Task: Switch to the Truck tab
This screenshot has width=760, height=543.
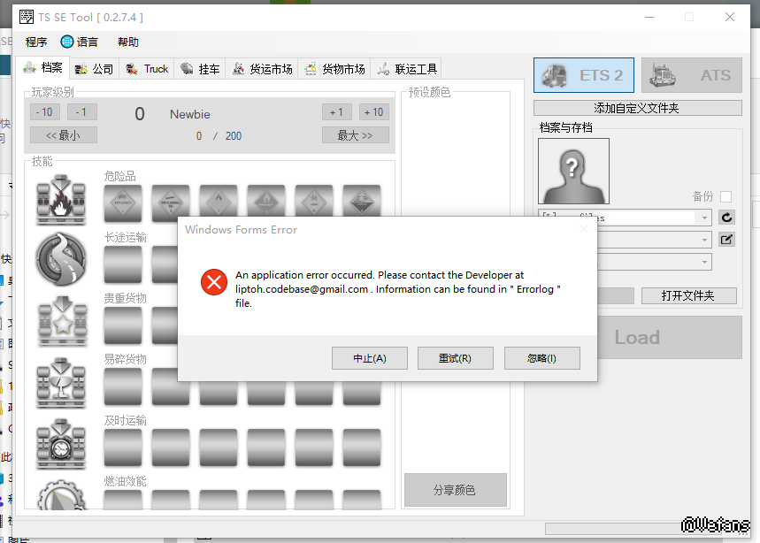Action: coord(146,68)
